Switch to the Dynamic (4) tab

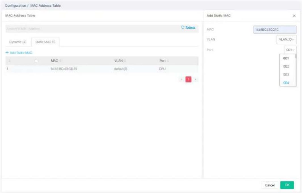tap(18, 42)
